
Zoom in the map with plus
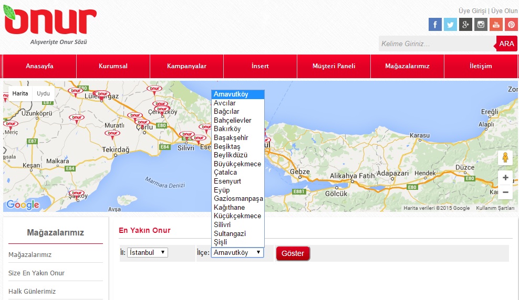pos(505,178)
